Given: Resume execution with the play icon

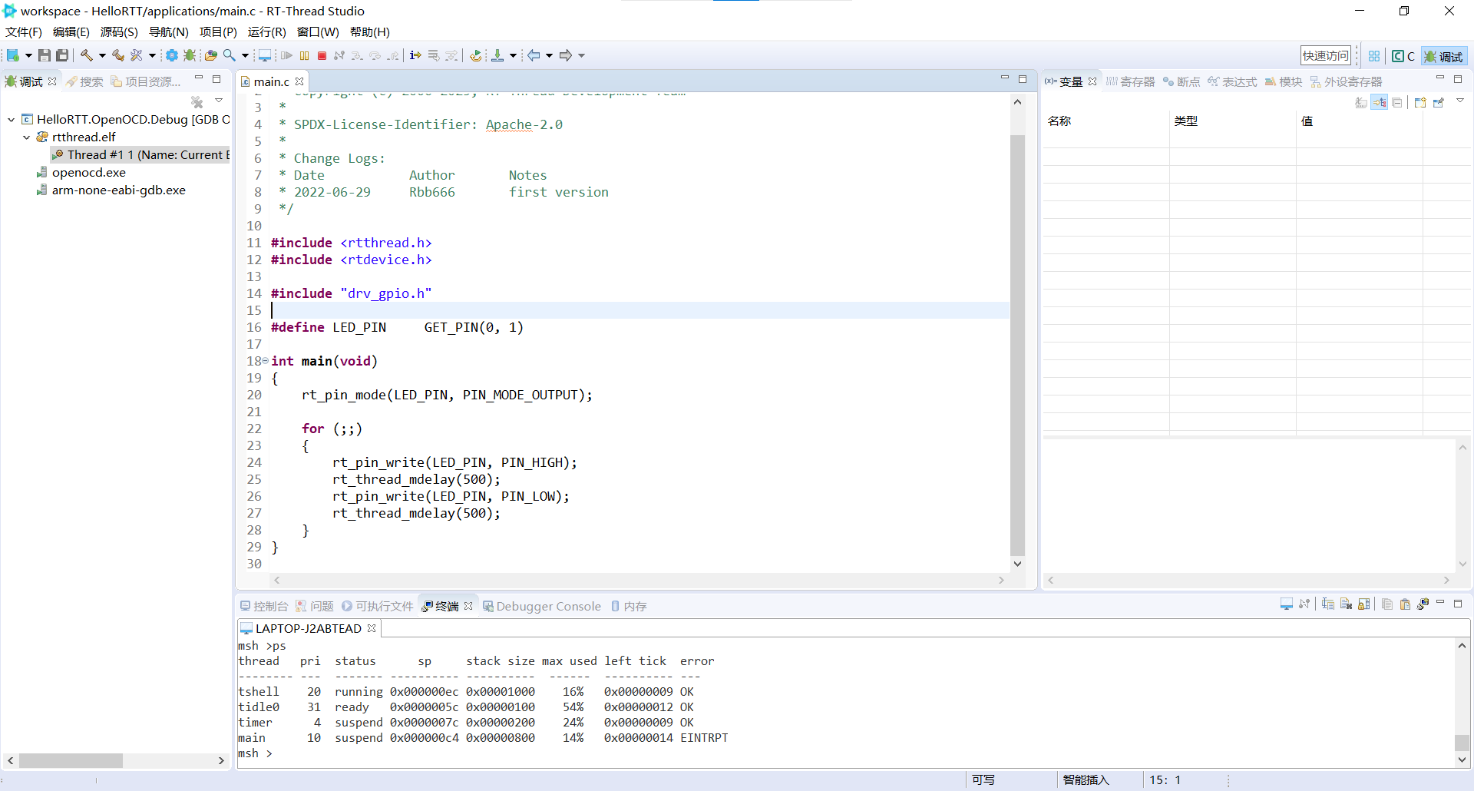Looking at the screenshot, I should pos(286,55).
